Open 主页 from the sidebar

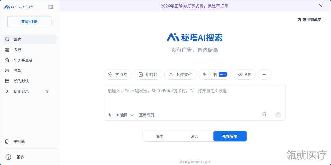pyautogui.click(x=29, y=39)
